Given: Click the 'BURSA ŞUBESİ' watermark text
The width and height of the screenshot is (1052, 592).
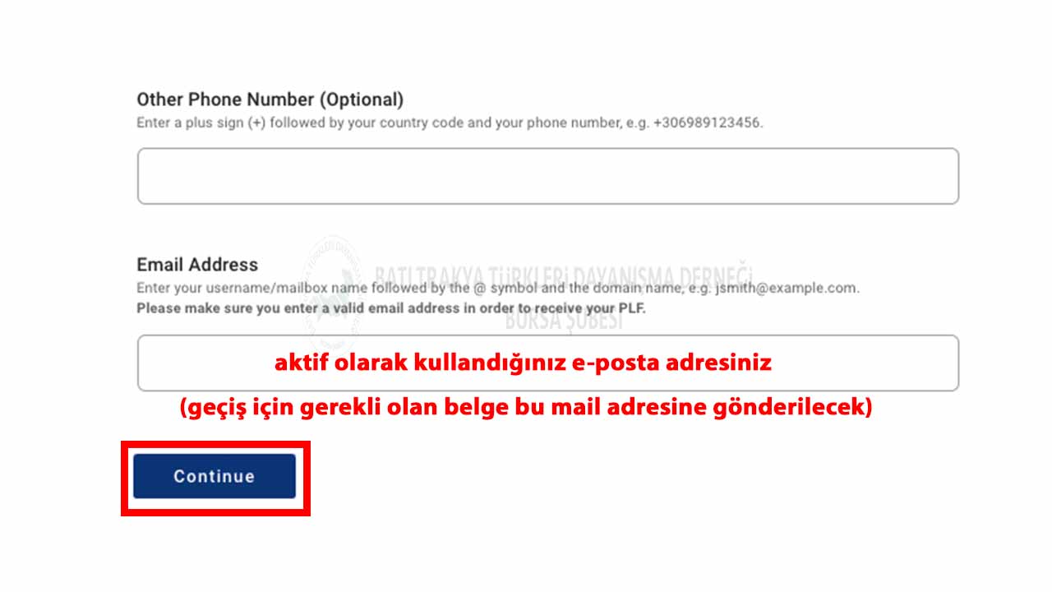Looking at the screenshot, I should click(564, 320).
